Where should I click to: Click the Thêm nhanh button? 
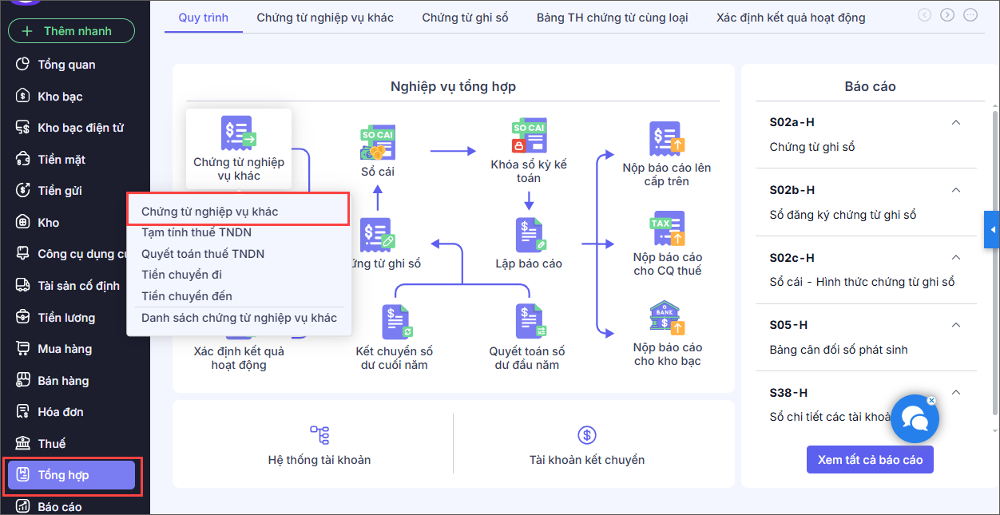pyautogui.click(x=71, y=31)
